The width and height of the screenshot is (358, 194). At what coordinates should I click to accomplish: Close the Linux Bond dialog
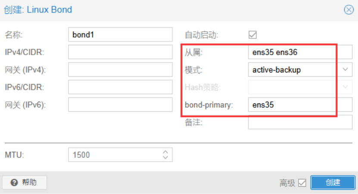click(x=349, y=9)
